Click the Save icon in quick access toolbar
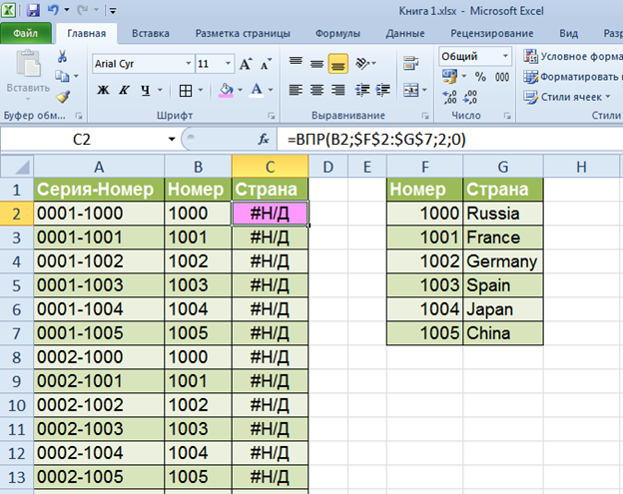Screen dimensions: 623x494 (x=34, y=10)
